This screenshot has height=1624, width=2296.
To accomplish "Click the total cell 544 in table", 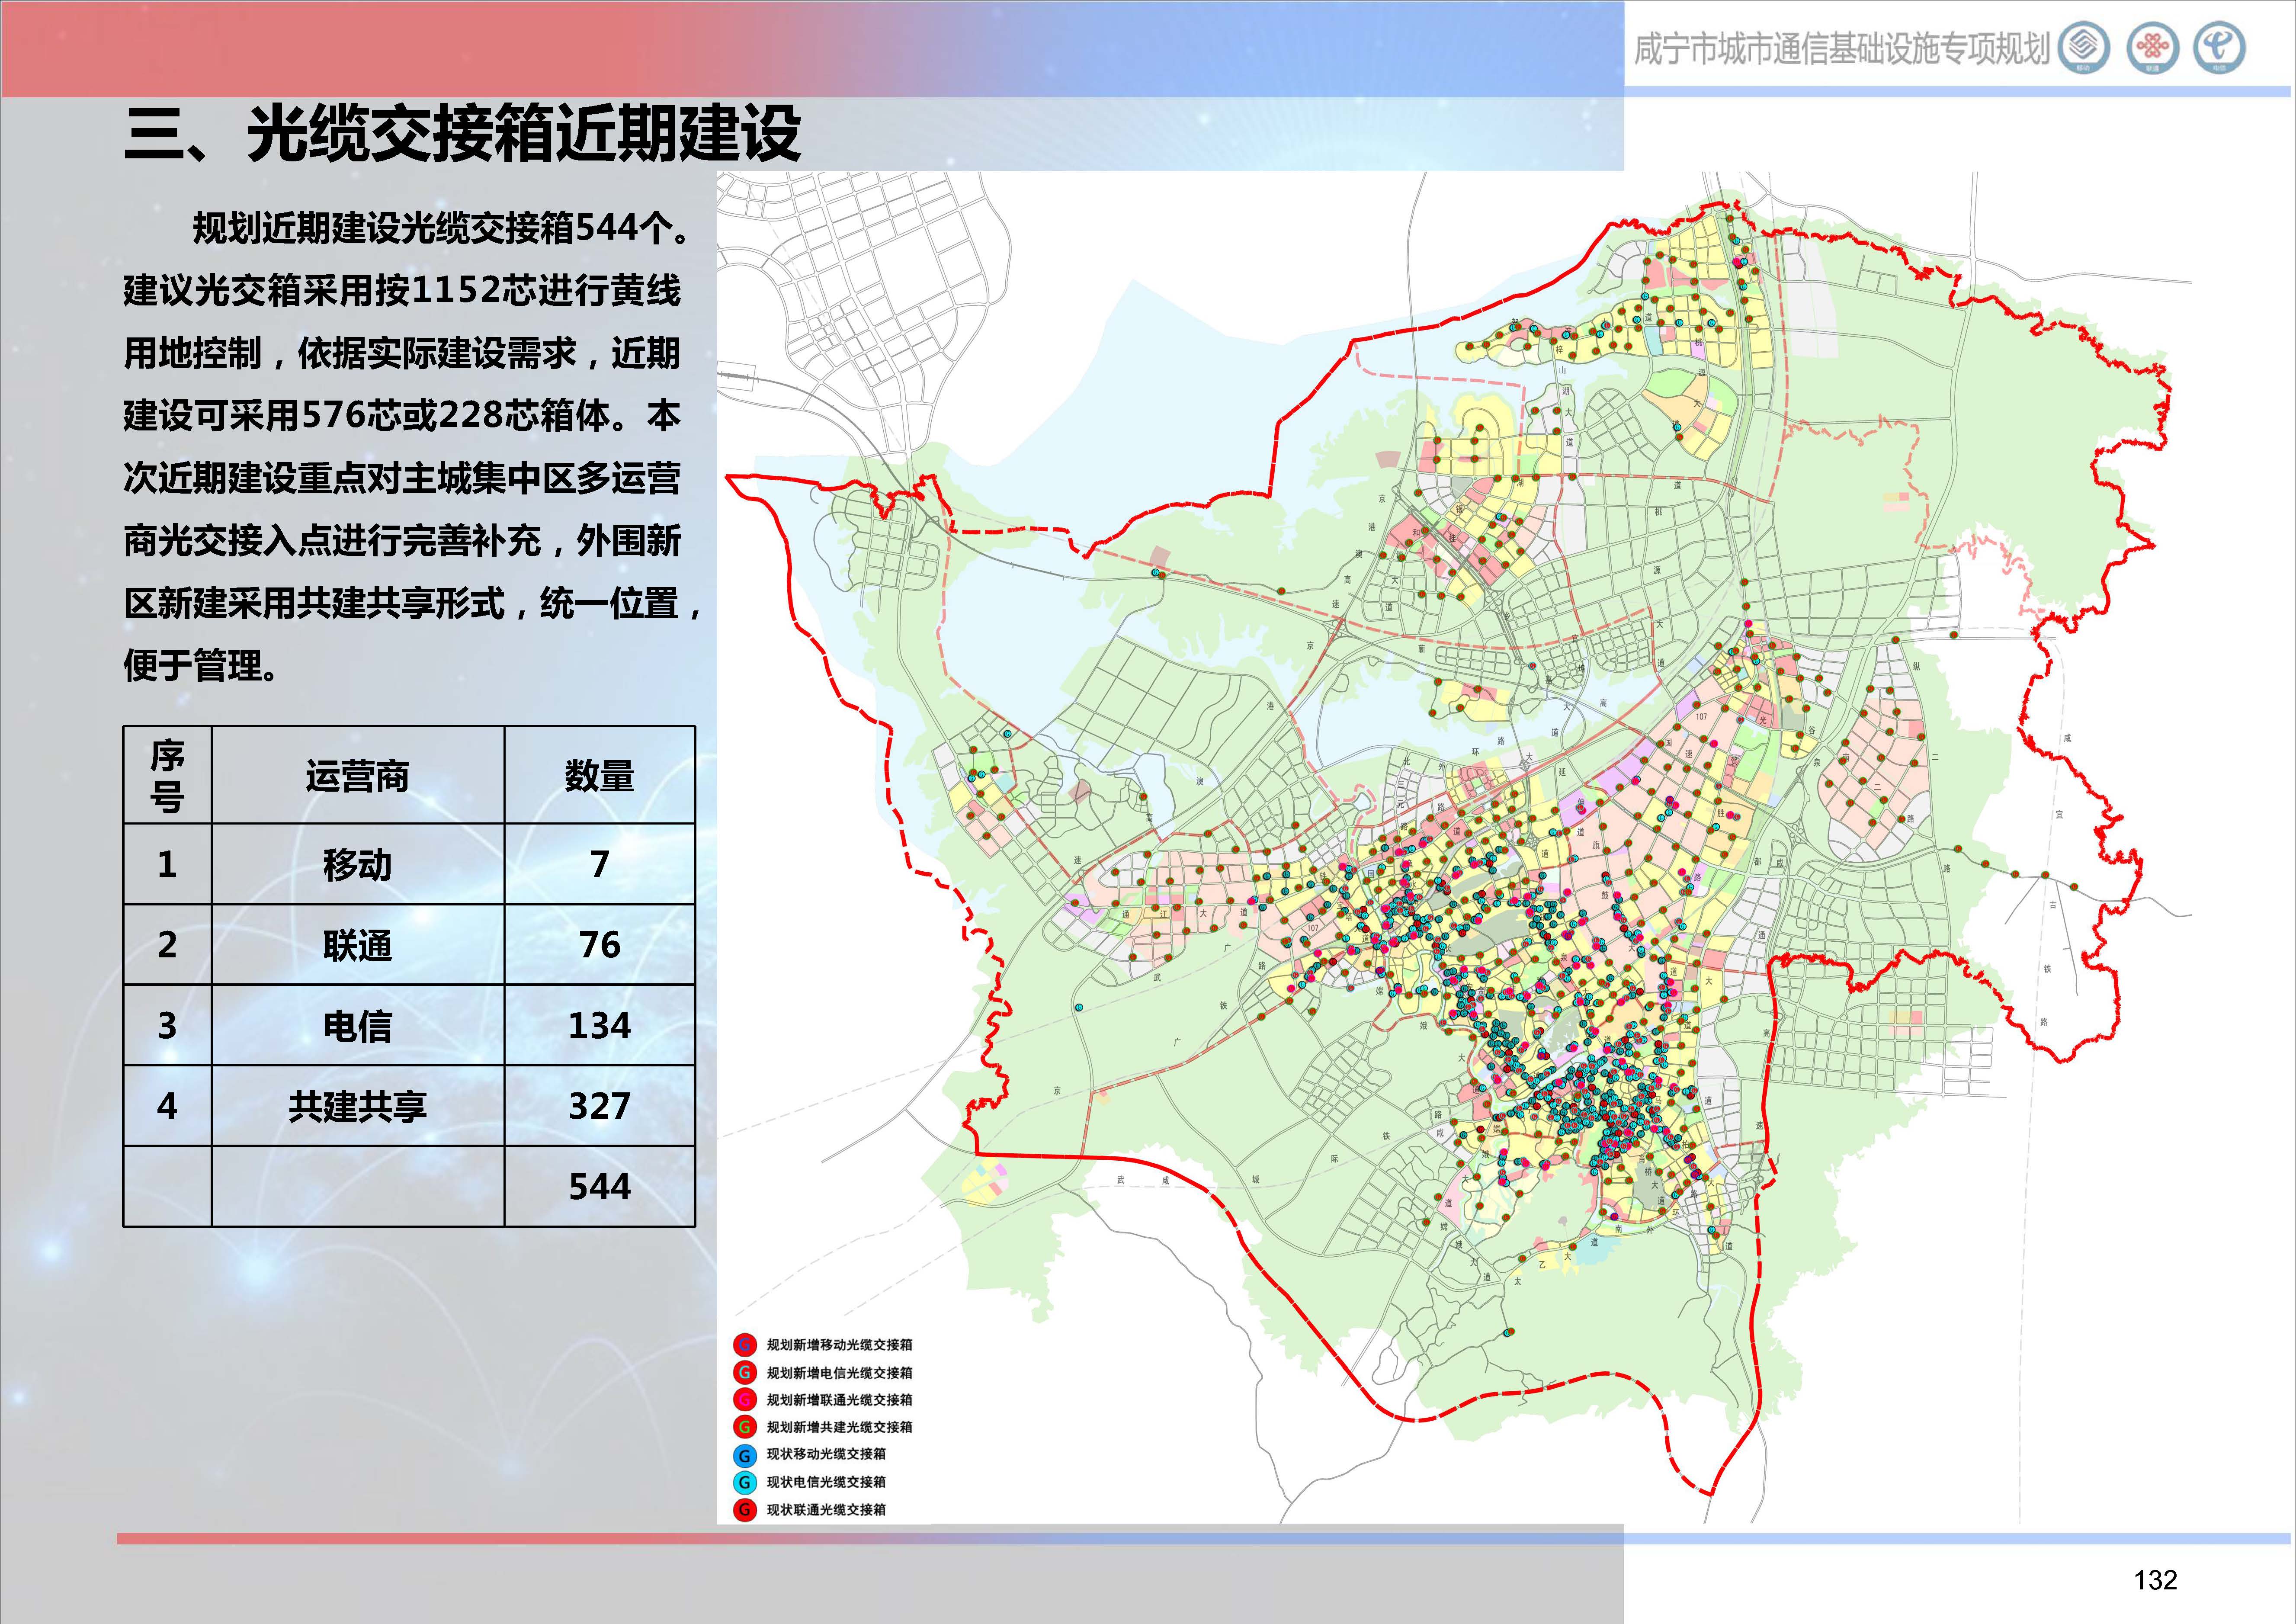I will click(x=599, y=1187).
